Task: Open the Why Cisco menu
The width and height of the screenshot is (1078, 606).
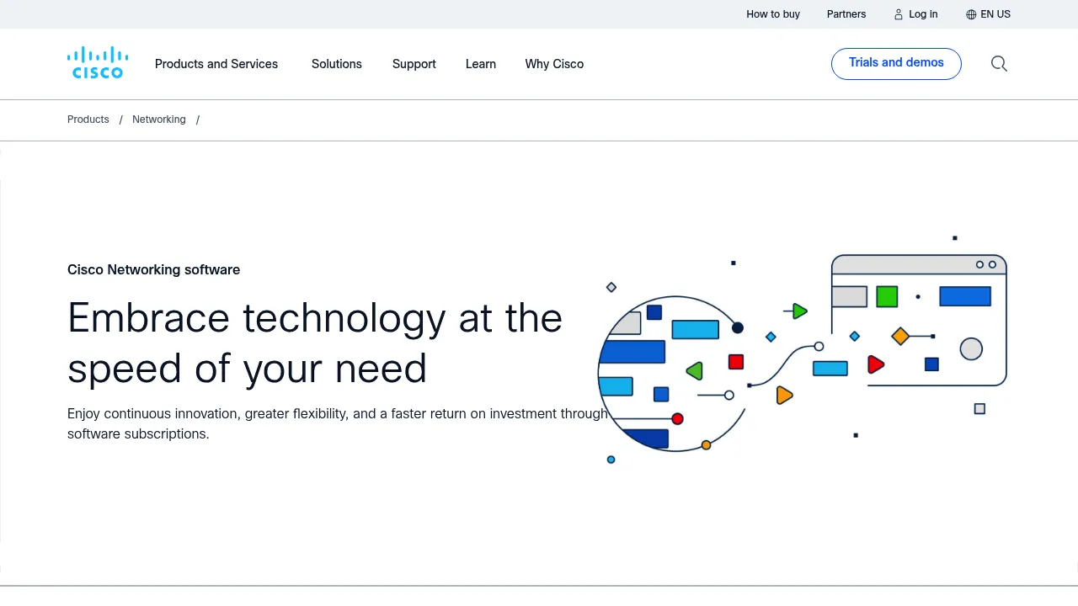Action: click(x=554, y=64)
